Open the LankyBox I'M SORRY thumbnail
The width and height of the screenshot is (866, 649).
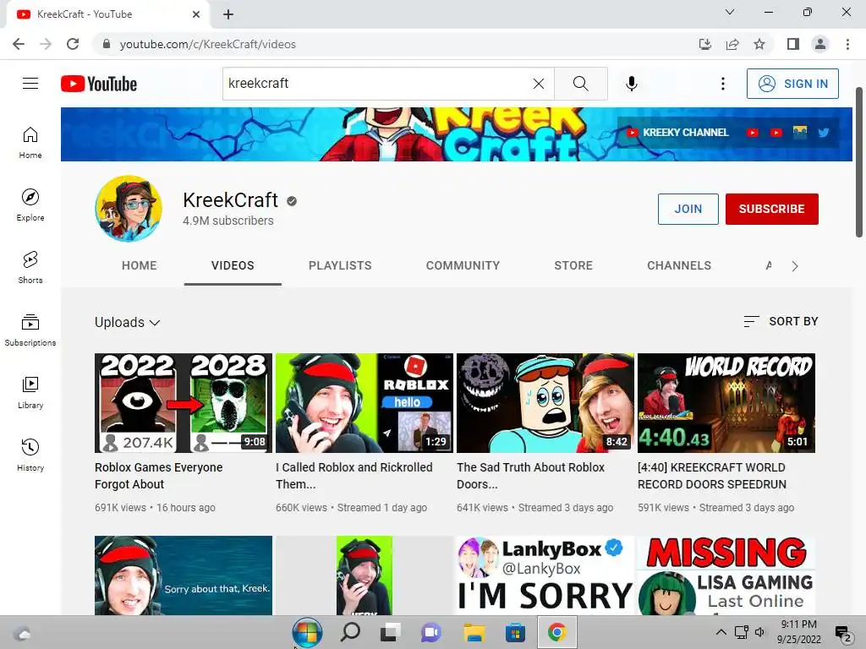(x=545, y=575)
